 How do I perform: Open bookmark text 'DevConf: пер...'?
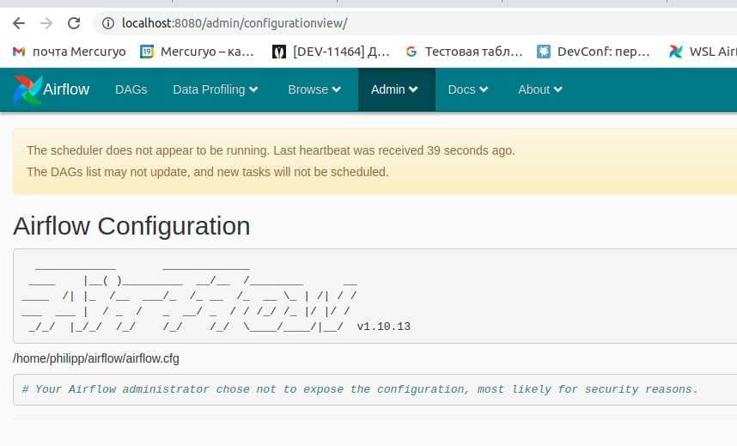click(604, 52)
